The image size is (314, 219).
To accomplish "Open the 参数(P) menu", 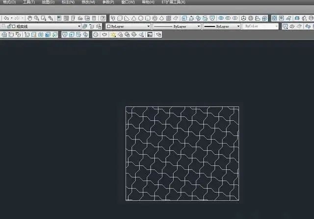I will click(x=108, y=2).
